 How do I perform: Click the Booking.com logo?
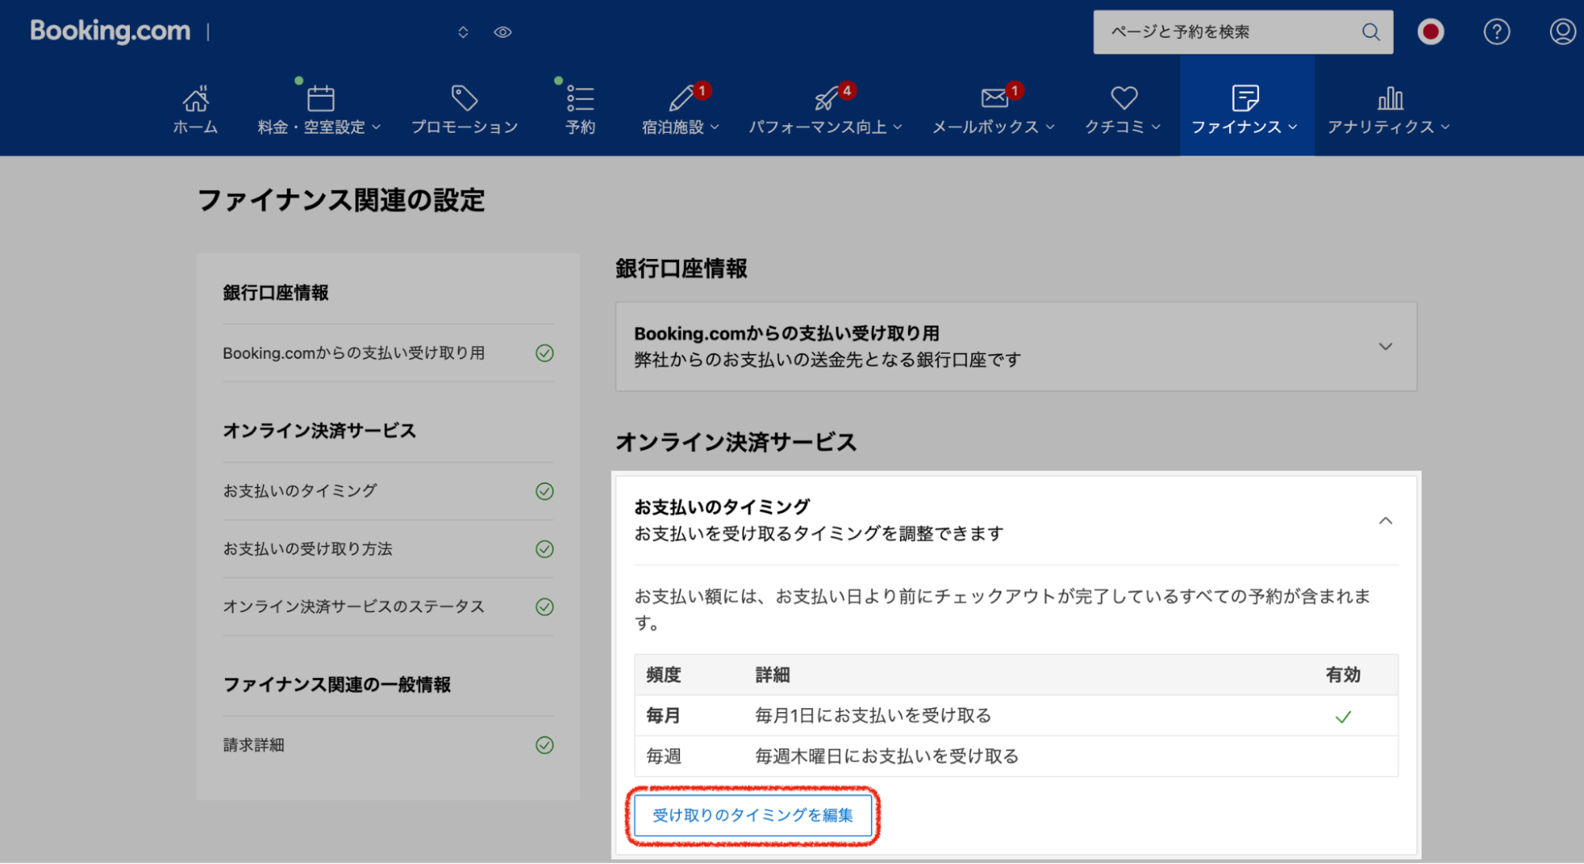coord(110,31)
